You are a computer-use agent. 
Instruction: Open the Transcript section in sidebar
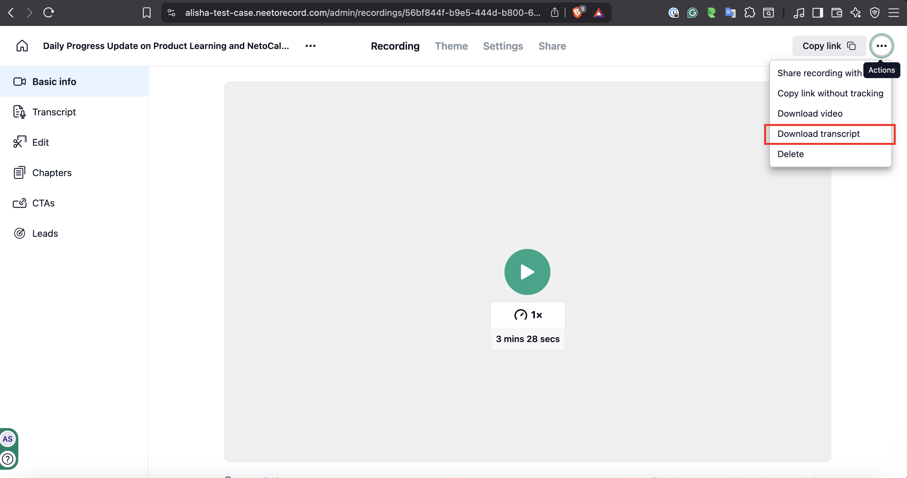click(x=53, y=112)
